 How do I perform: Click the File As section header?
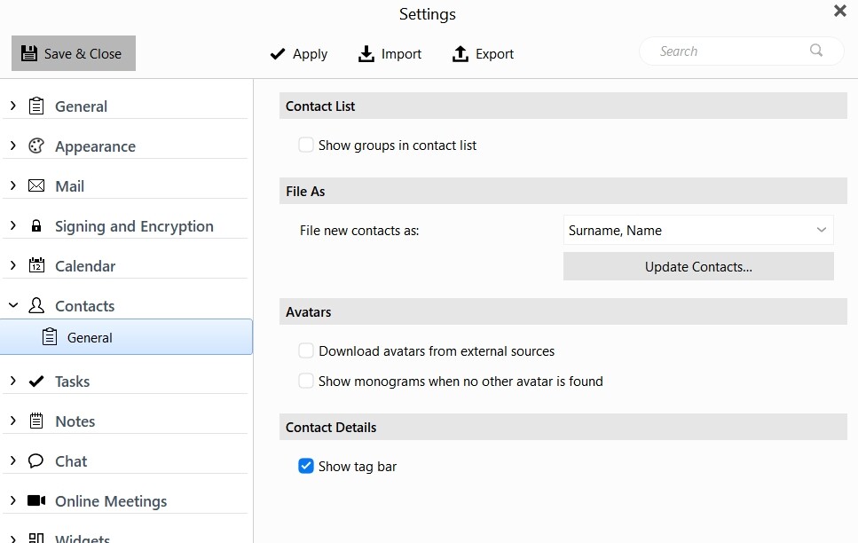(563, 191)
